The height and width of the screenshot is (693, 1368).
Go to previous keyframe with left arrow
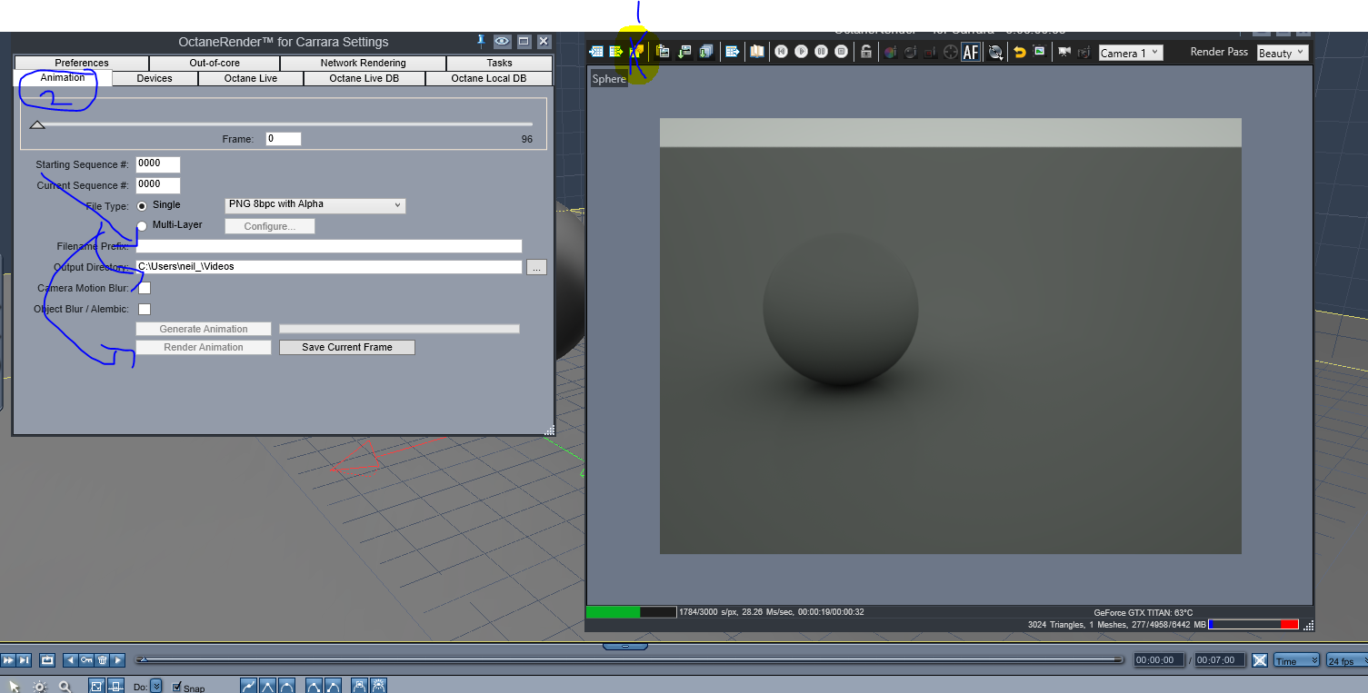pos(71,660)
